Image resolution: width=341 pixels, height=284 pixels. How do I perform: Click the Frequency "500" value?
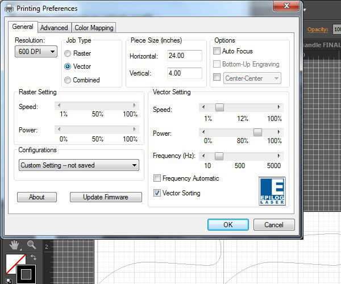[x=240, y=166]
